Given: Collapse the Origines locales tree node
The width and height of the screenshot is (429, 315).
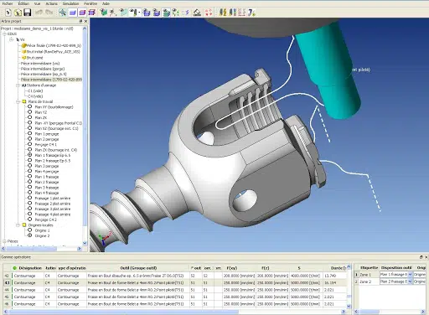Looking at the screenshot, I should pyautogui.click(x=18, y=225).
